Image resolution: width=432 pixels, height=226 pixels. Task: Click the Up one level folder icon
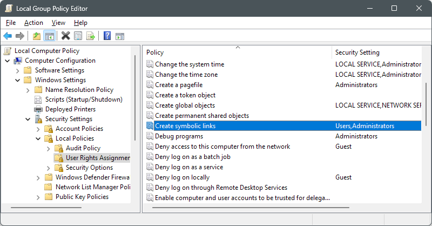tap(37, 36)
